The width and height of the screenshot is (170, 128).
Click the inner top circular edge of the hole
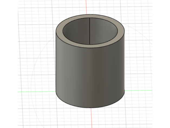[90, 44]
